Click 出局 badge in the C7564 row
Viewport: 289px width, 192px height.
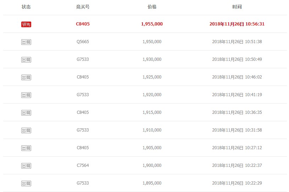click(26, 166)
